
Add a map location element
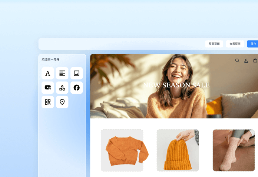click(62, 102)
